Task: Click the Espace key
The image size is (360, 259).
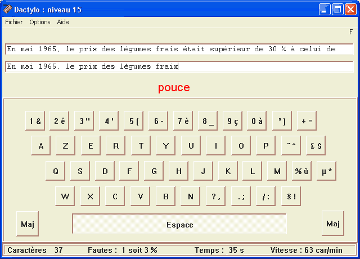Action: tap(179, 224)
